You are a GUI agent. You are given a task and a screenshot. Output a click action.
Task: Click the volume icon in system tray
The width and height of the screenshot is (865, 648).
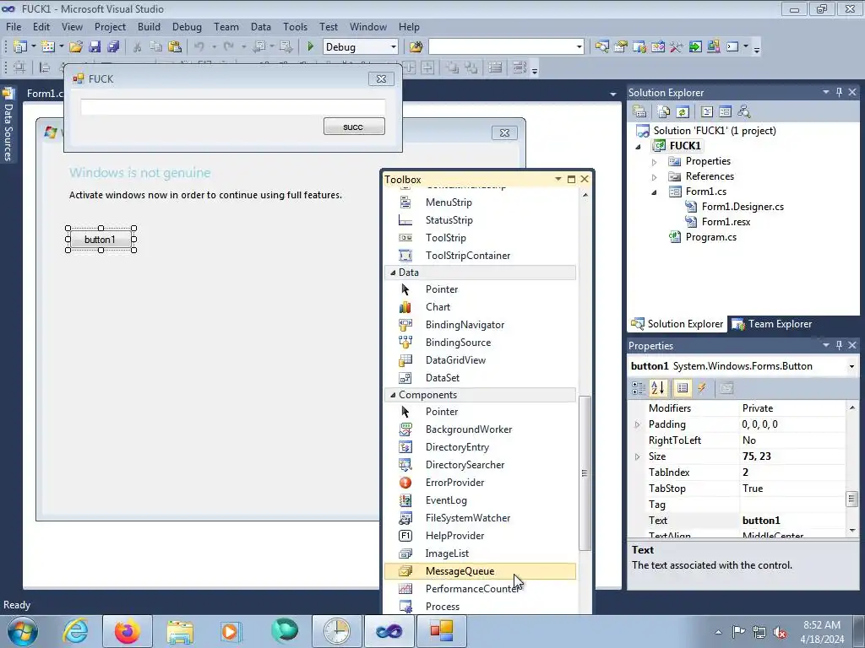tap(780, 632)
